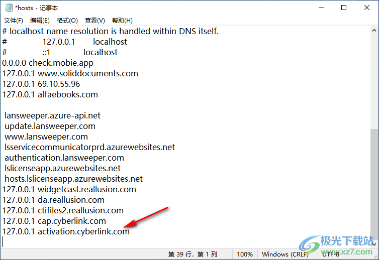
Task: Click the line '127.0.0.1 widgetcast.reallusion.com'
Action: click(69, 190)
